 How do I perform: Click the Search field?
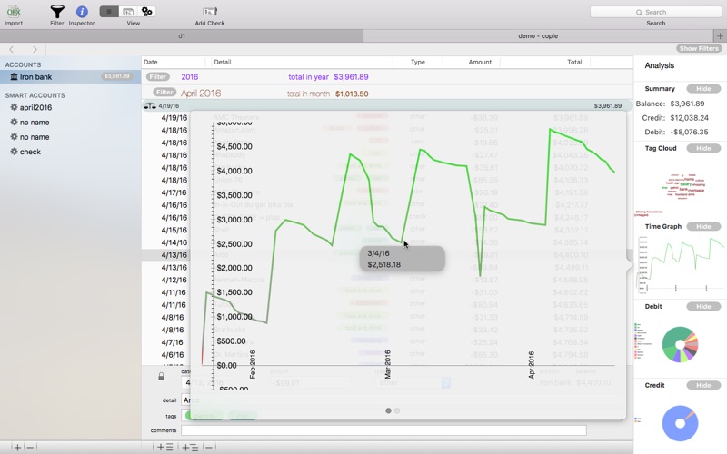click(655, 12)
